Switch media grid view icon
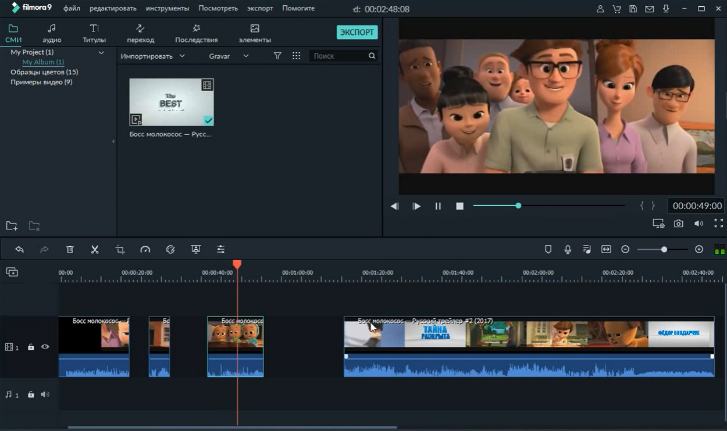The height and width of the screenshot is (431, 727). tap(297, 56)
